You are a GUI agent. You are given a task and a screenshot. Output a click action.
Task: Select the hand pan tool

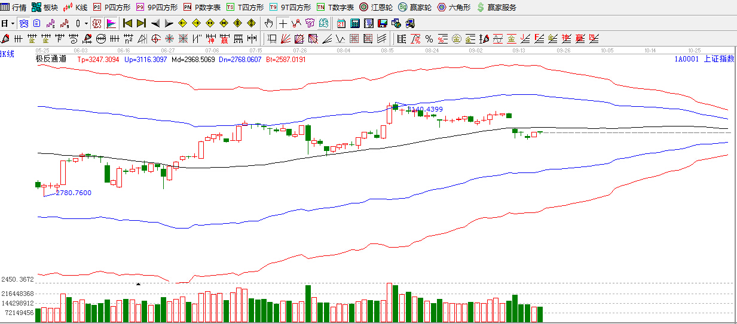pos(269,24)
